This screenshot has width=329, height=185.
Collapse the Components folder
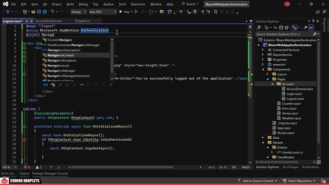pos(263,69)
